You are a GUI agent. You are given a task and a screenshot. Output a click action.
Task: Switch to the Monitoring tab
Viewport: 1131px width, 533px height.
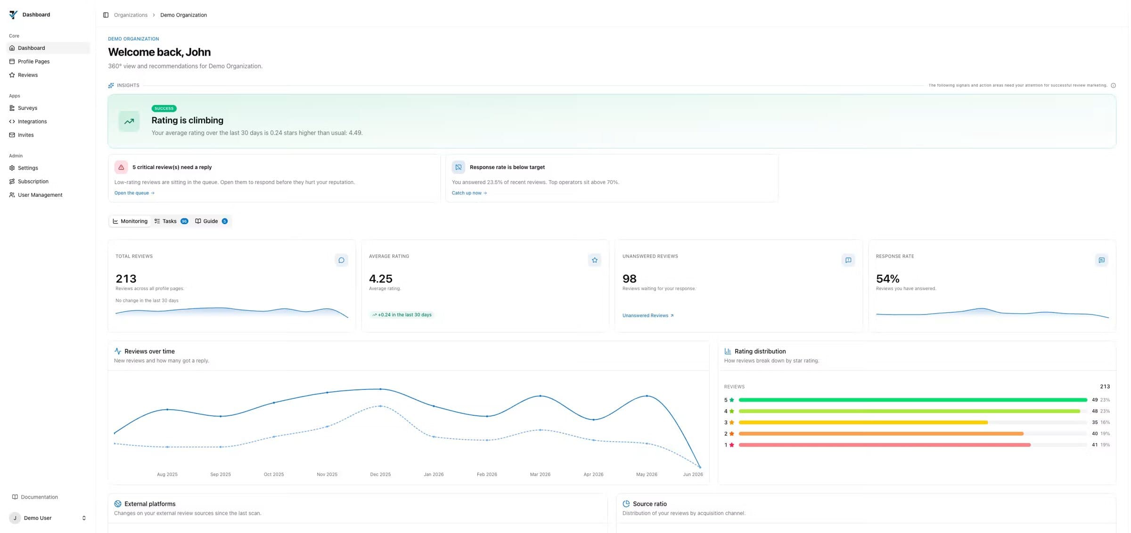130,221
